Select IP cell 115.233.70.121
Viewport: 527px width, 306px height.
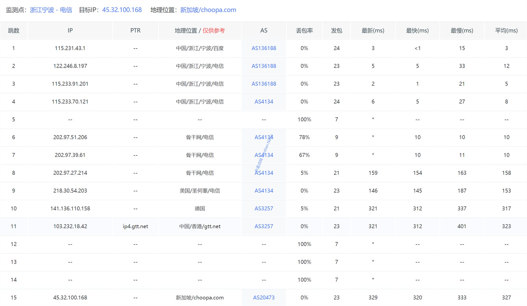point(70,102)
